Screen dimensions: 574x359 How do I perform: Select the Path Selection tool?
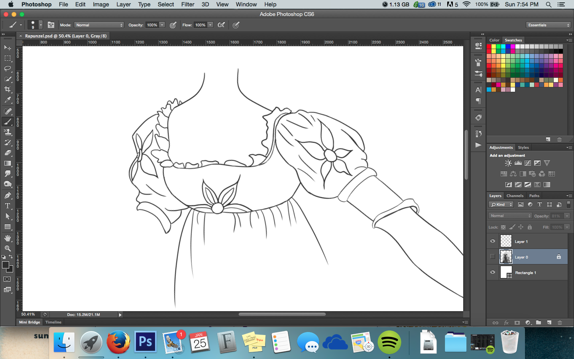point(8,216)
